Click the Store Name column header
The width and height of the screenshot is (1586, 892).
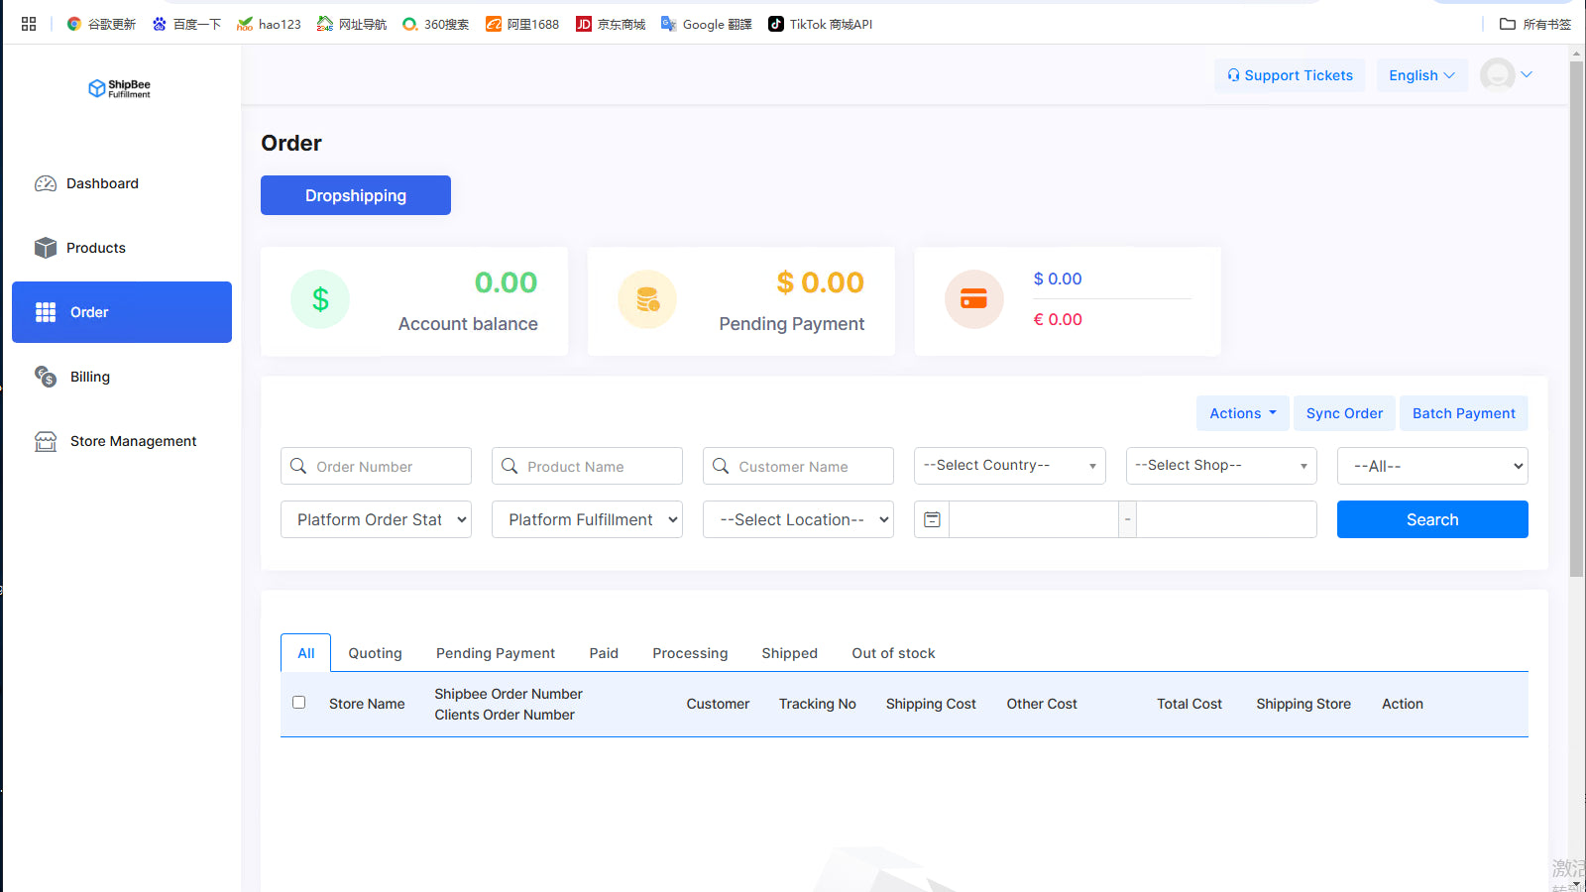click(367, 704)
